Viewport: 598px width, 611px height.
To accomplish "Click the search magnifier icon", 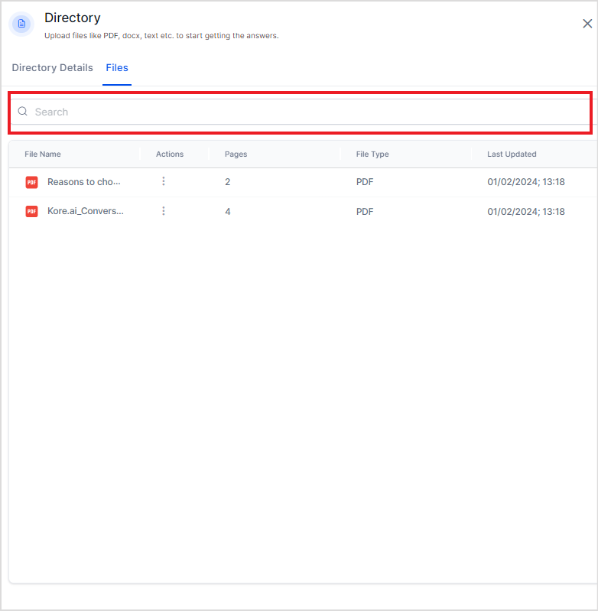I will [x=23, y=112].
